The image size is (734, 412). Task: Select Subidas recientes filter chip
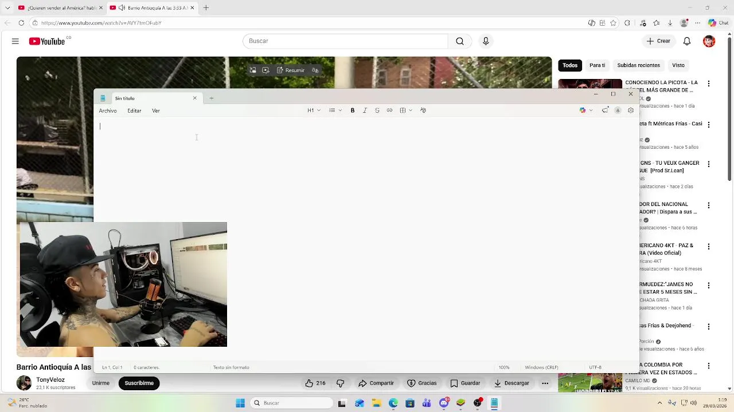(638, 65)
